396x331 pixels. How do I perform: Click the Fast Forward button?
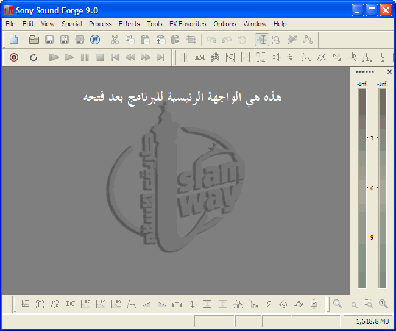(x=146, y=57)
